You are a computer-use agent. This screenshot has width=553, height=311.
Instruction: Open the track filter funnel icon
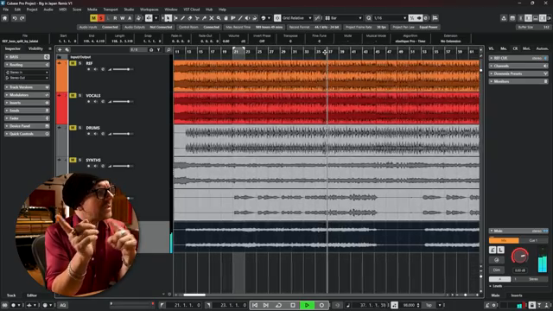click(158, 50)
